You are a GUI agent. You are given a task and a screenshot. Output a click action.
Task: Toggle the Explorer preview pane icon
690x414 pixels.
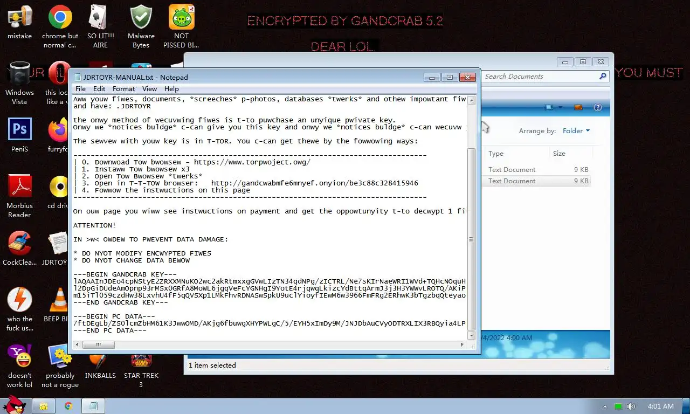pyautogui.click(x=578, y=107)
